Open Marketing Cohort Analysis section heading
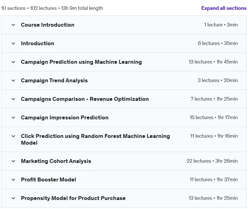Image resolution: width=248 pixels, height=209 pixels. pyautogui.click(x=56, y=161)
